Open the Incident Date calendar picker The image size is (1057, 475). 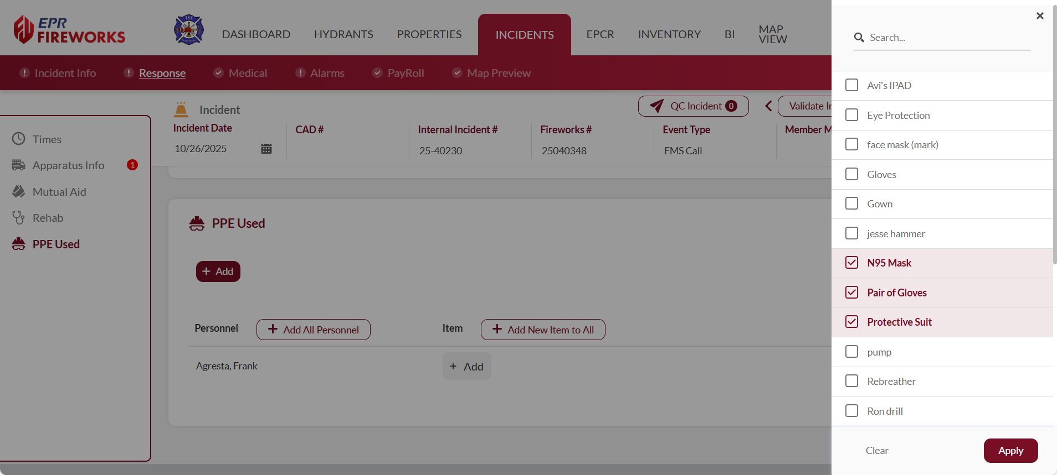[x=266, y=149]
